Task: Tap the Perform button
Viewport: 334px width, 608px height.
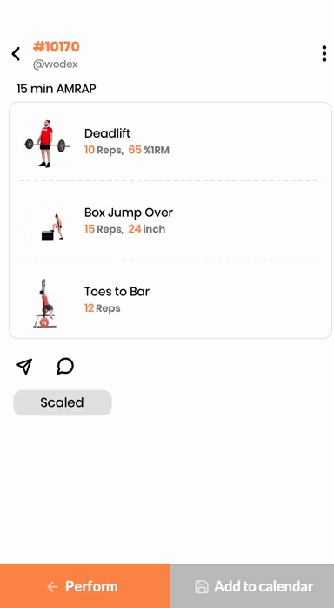Action: click(x=85, y=586)
